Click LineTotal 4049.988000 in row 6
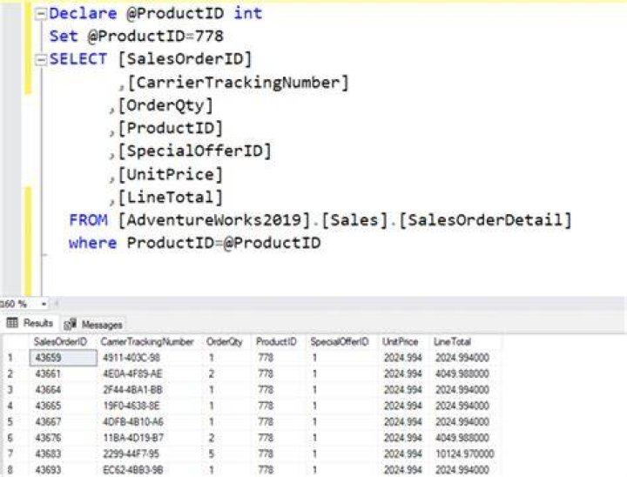 tap(462, 438)
